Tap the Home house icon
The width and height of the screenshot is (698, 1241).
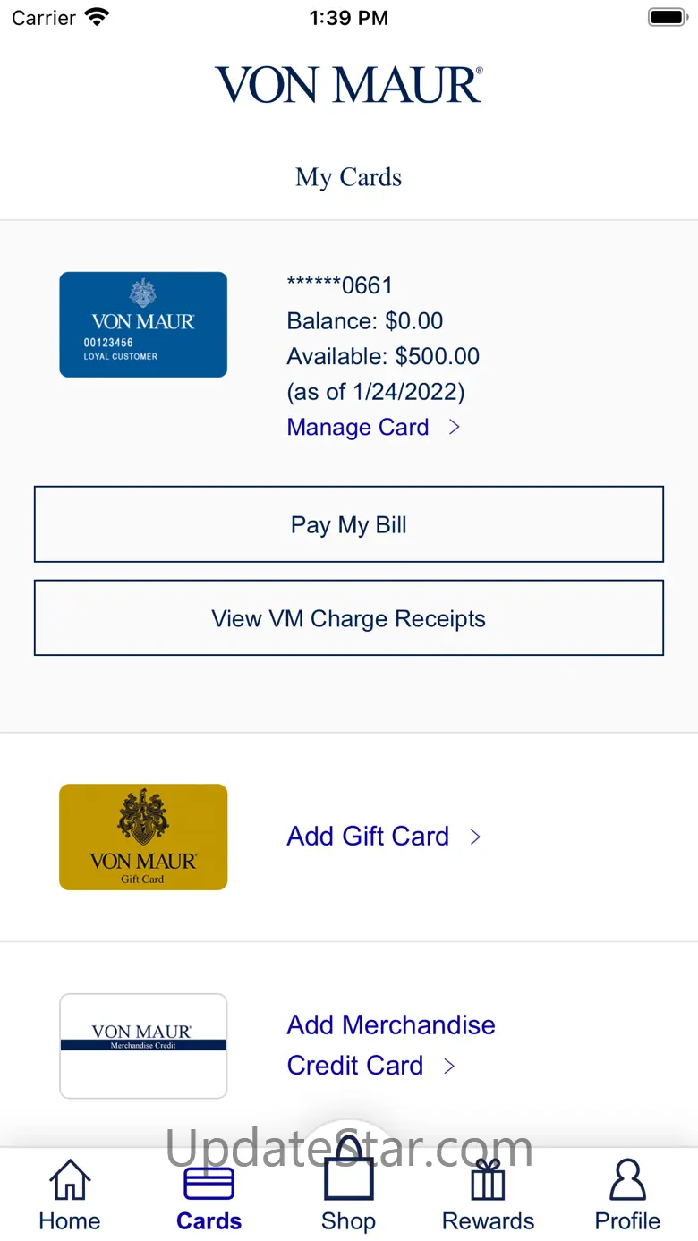(x=70, y=1180)
